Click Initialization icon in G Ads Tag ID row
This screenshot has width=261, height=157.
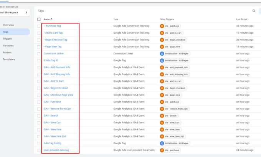pos(162,61)
